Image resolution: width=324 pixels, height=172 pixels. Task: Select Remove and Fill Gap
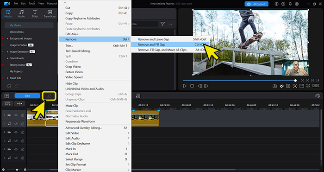[170, 45]
